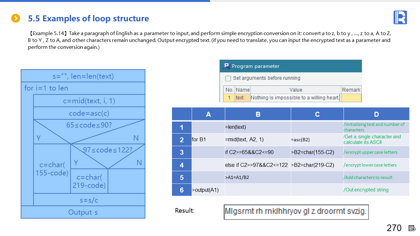Select parameter row number 1
This screenshot has height=236, width=420.
coord(229,98)
